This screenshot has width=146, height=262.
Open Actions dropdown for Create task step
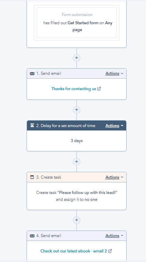coord(114,177)
